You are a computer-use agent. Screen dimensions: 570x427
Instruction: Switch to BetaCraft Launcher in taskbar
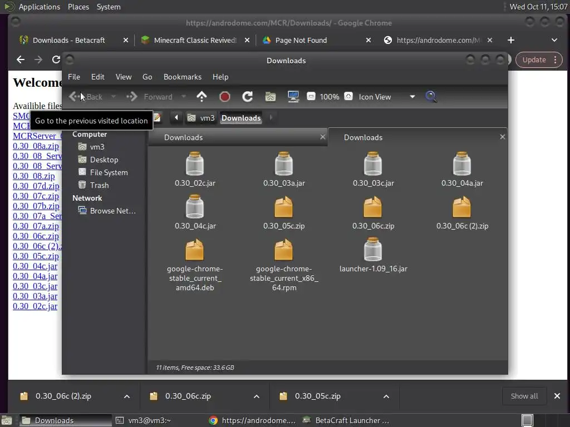click(x=345, y=420)
